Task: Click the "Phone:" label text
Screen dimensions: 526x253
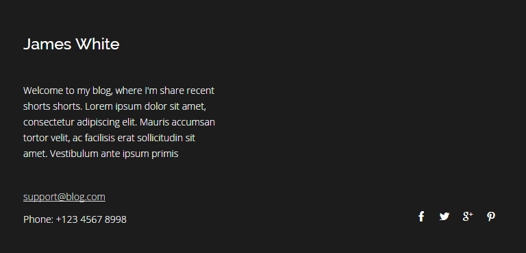Action: pyautogui.click(x=38, y=219)
